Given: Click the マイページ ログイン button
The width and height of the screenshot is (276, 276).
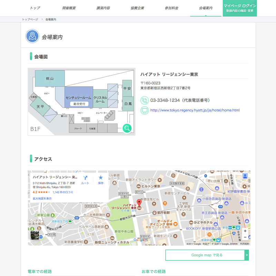Looking at the screenshot, I should tap(240, 8).
